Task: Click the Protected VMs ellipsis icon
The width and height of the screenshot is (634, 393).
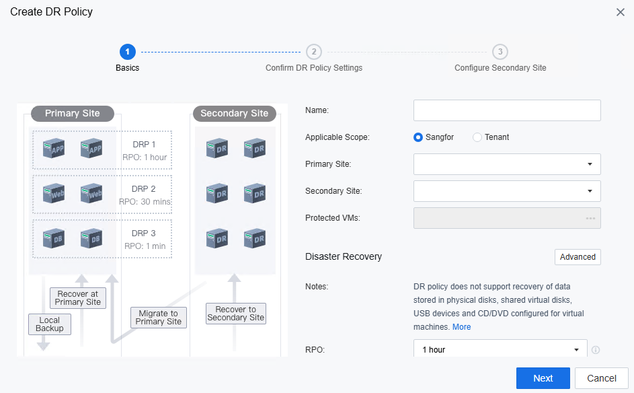Action: [x=590, y=218]
